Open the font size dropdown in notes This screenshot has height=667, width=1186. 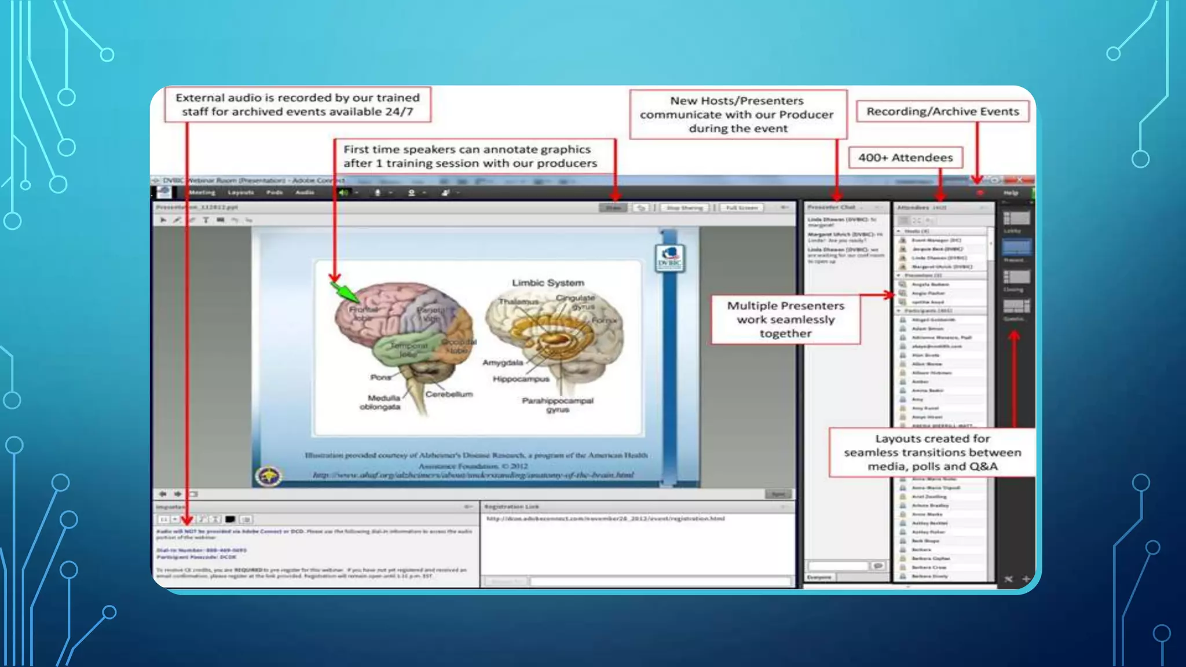[x=175, y=519]
